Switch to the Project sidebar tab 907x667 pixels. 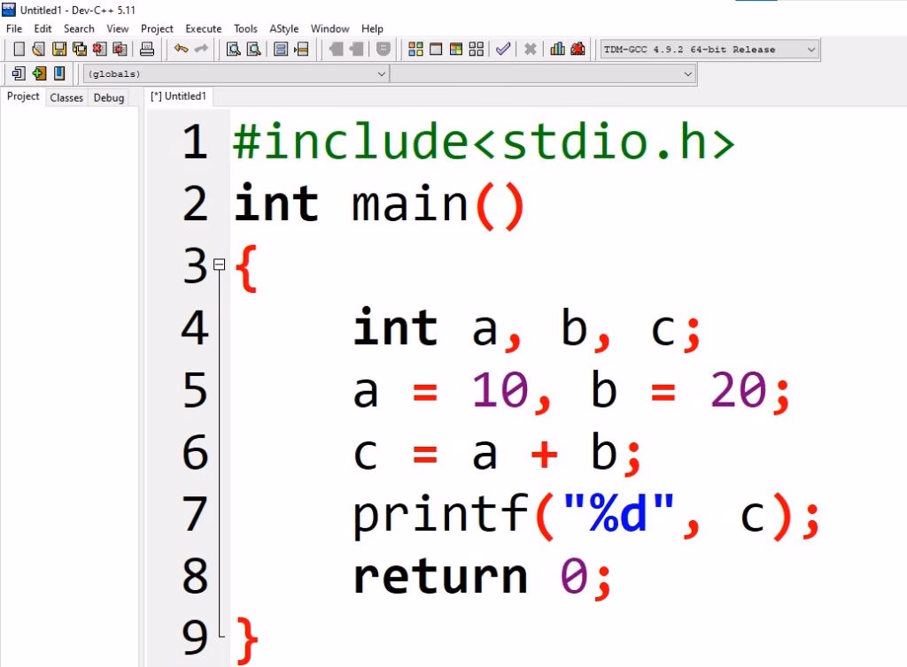tap(23, 96)
